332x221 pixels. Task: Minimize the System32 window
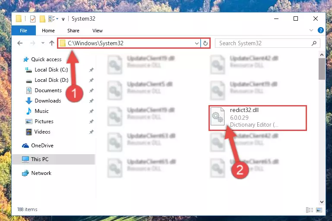(x=276, y=19)
